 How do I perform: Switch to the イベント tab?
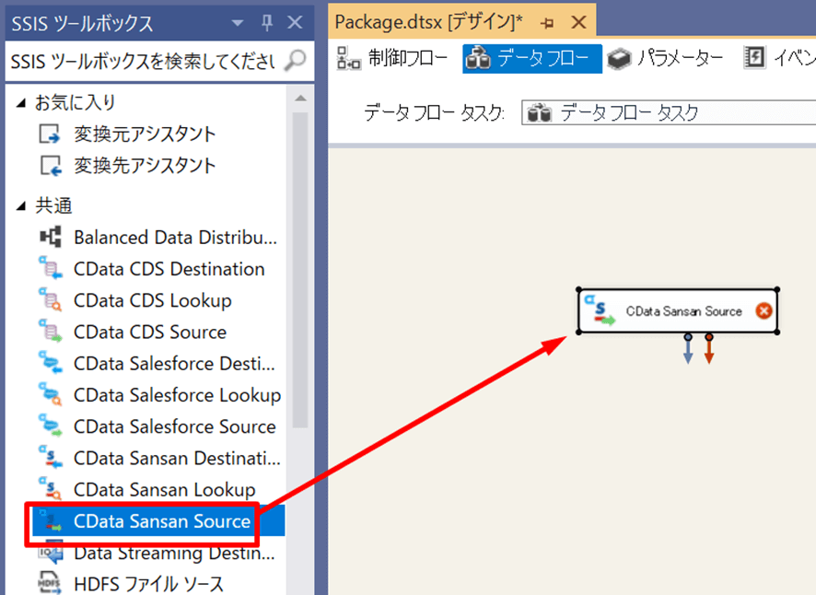pos(779,58)
